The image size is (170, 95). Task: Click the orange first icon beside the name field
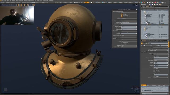click(142, 43)
